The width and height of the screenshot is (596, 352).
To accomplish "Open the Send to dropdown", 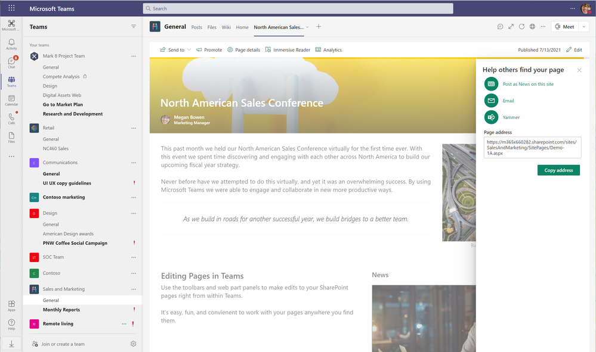I will [x=175, y=49].
